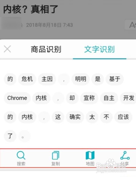The image size is (136, 177).
Task: Tap the Share (分享) icon
Action: tap(125, 155)
